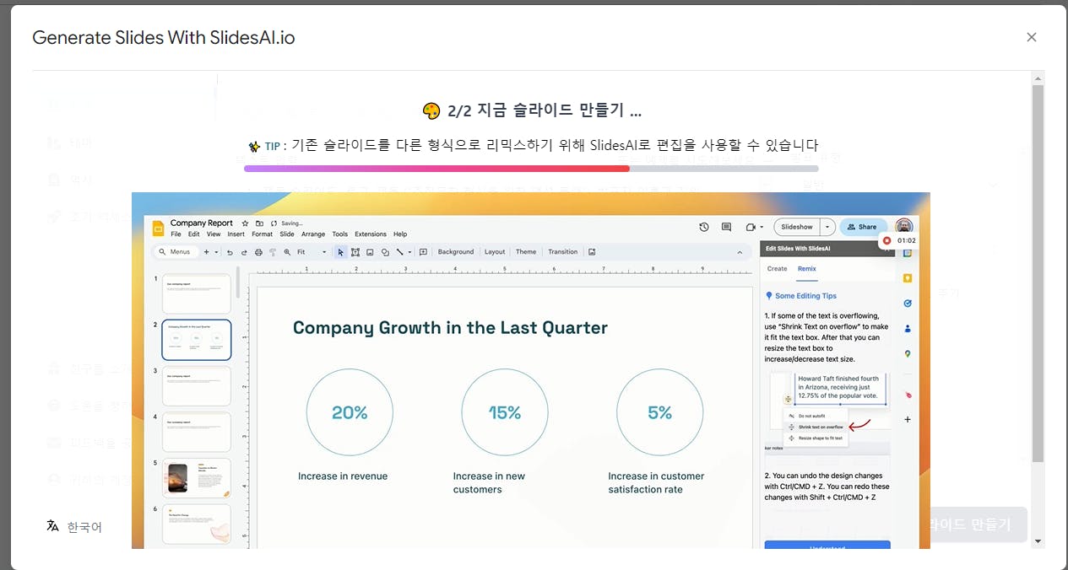Open the Edit menu in the demo
This screenshot has height=570, width=1068.
[x=194, y=234]
